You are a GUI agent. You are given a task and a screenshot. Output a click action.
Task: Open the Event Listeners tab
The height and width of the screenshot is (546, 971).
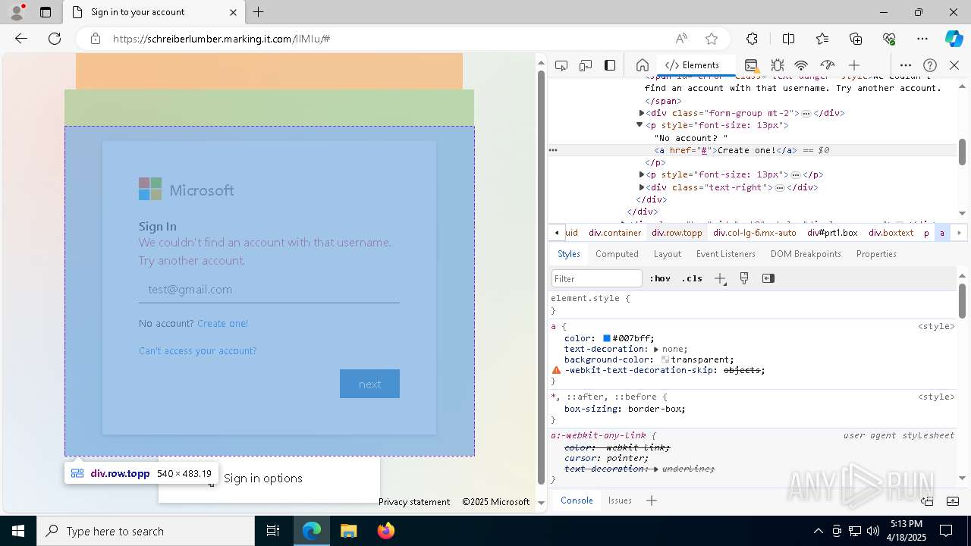pos(725,254)
